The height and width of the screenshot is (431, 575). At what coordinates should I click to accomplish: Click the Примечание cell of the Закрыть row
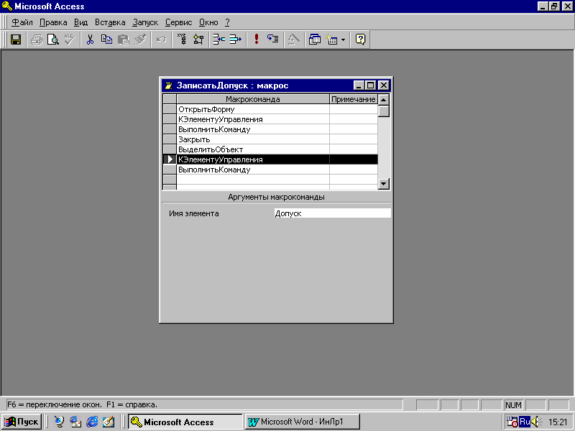pyautogui.click(x=354, y=139)
